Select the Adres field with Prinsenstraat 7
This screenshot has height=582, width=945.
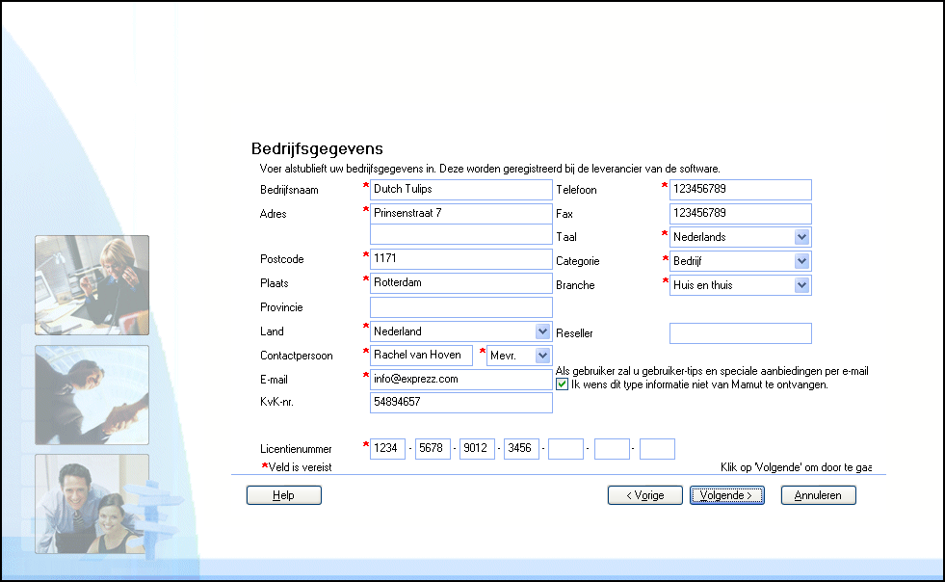(461, 214)
